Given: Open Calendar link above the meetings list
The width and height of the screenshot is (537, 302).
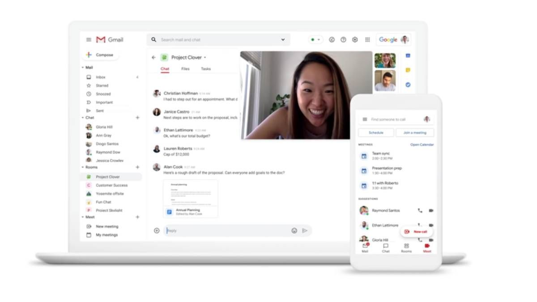Looking at the screenshot, I should (x=422, y=145).
